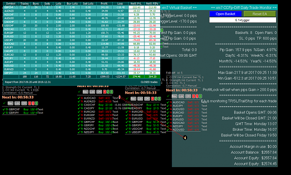This screenshot has height=175, width=291.
Task: Click the checkmark beside GBPJPY Buy 10/-4
Action: 4,113
